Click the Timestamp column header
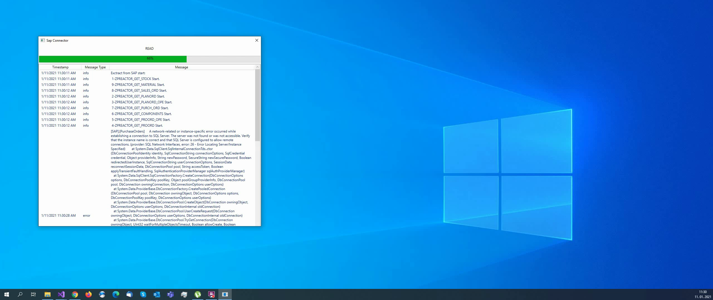Image resolution: width=713 pixels, height=300 pixels. pyautogui.click(x=60, y=67)
